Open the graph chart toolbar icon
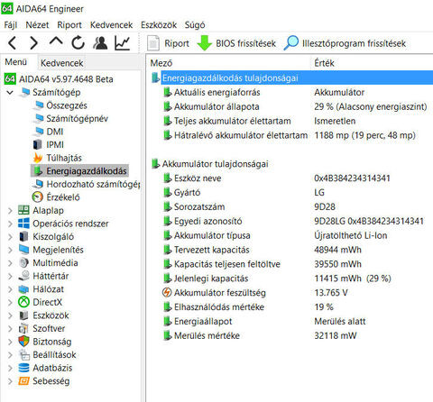Viewport: 433px width, 402px height. (x=122, y=43)
